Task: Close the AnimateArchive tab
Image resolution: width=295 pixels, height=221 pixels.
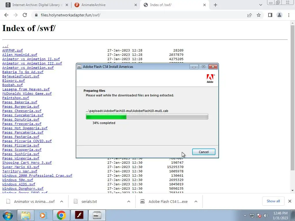Action: 136,5
